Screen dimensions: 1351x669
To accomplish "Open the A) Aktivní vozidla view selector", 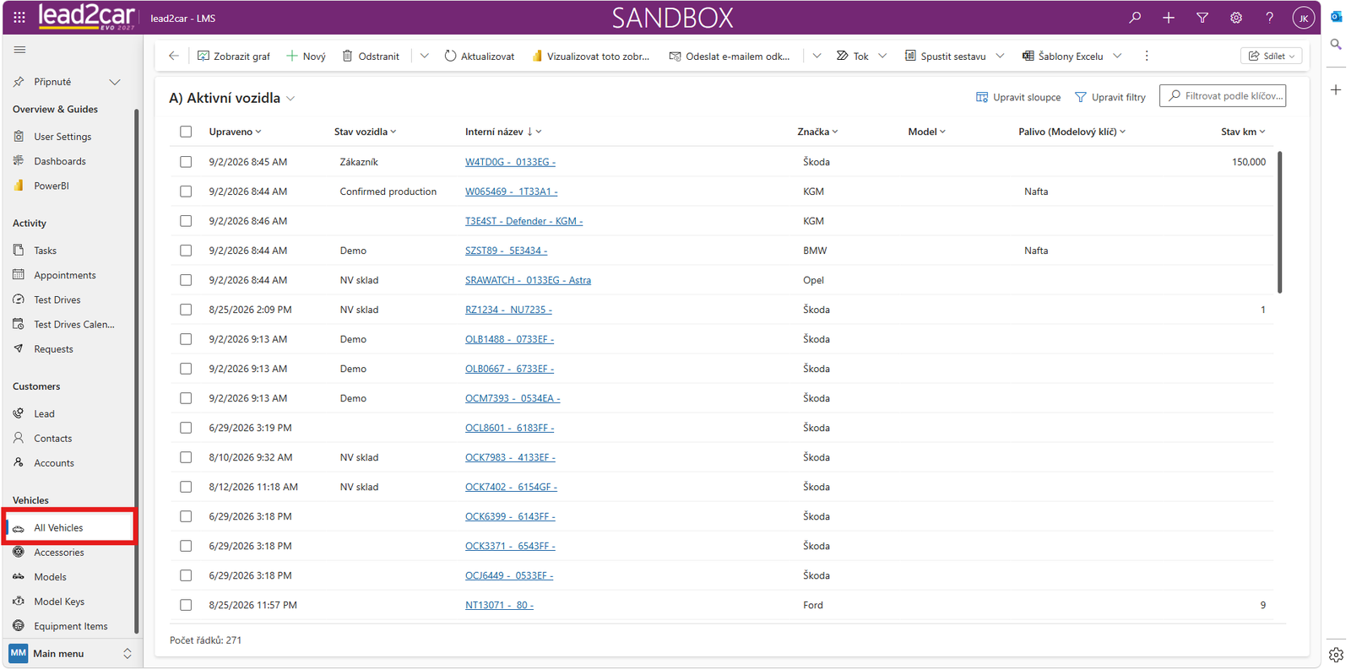I will coord(232,98).
